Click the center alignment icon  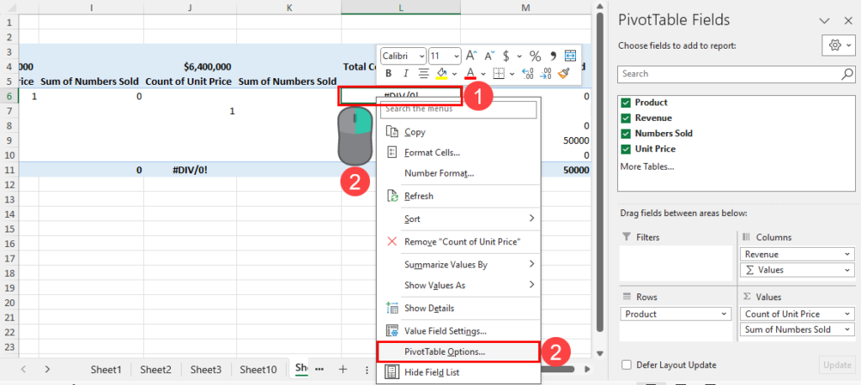(x=424, y=73)
